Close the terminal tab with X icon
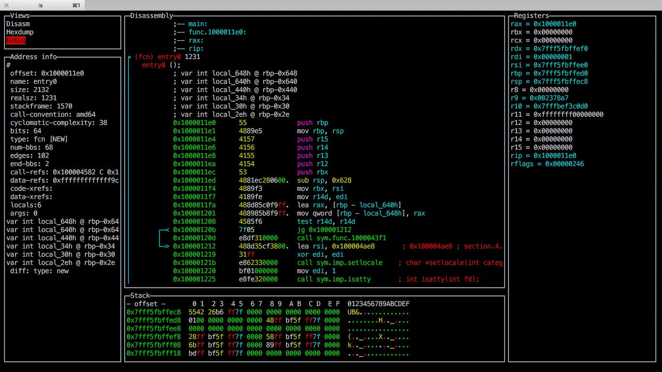Image resolution: width=662 pixels, height=372 pixels. point(7,5)
